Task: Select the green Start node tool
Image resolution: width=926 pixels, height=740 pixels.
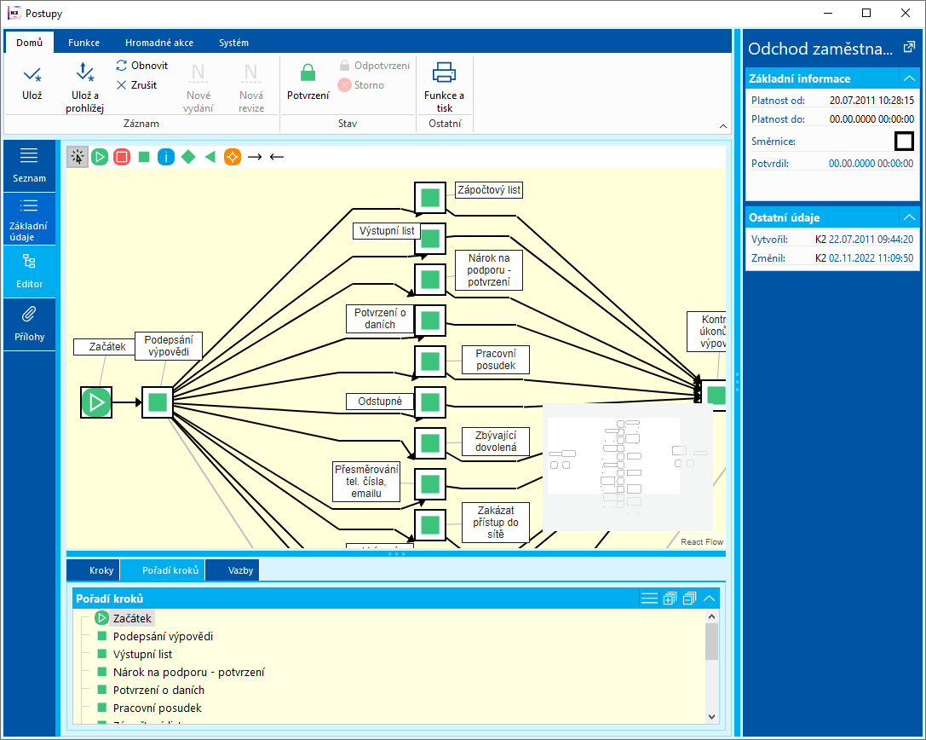Action: point(100,157)
